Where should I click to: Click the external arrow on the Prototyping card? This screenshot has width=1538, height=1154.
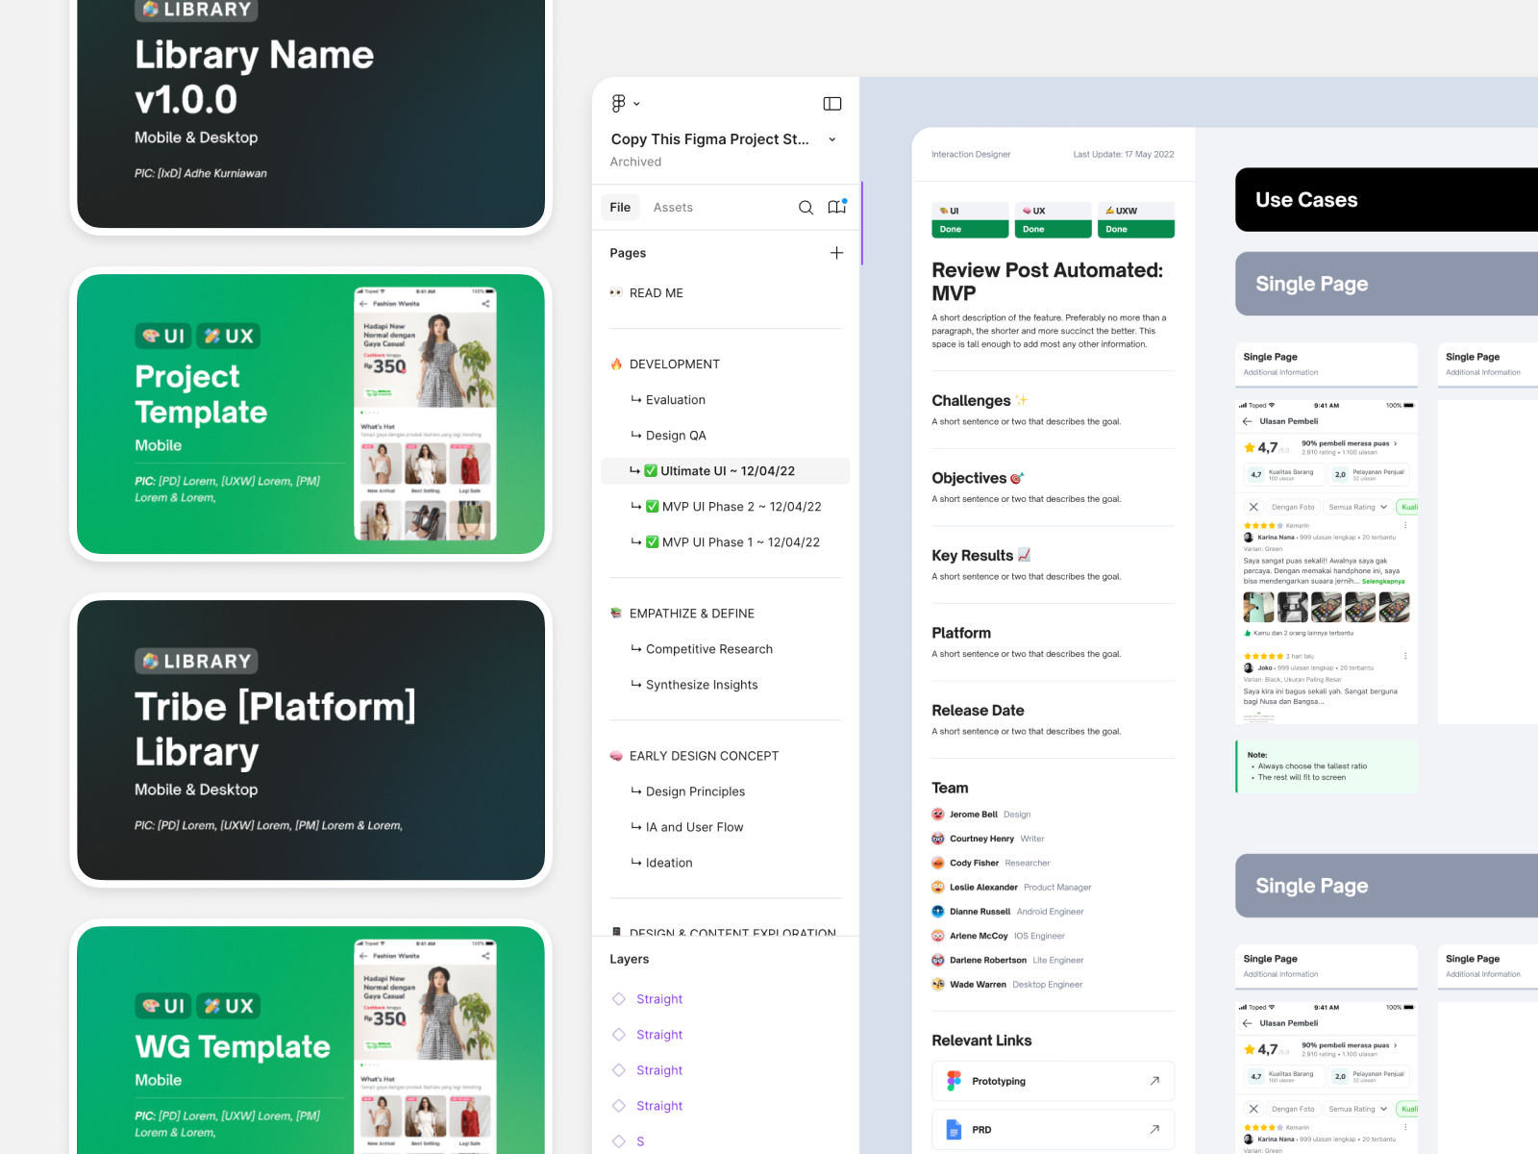click(x=1155, y=1080)
